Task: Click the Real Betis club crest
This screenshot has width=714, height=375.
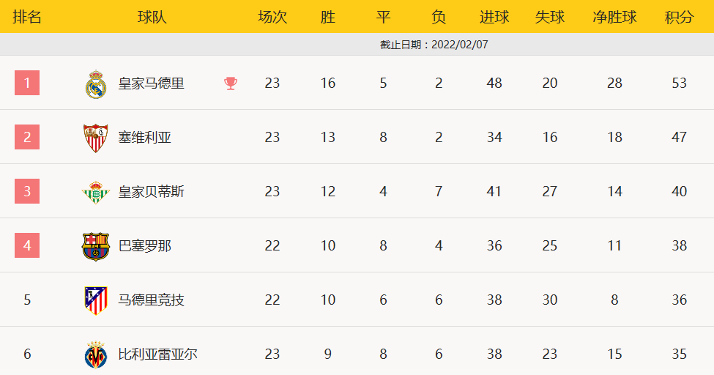Action: pos(96,192)
